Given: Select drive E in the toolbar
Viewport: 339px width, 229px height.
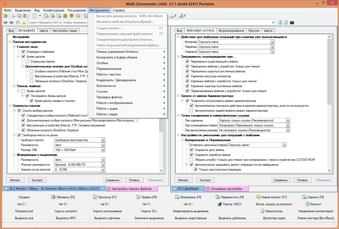Looking at the screenshot, I should [x=173, y=16].
